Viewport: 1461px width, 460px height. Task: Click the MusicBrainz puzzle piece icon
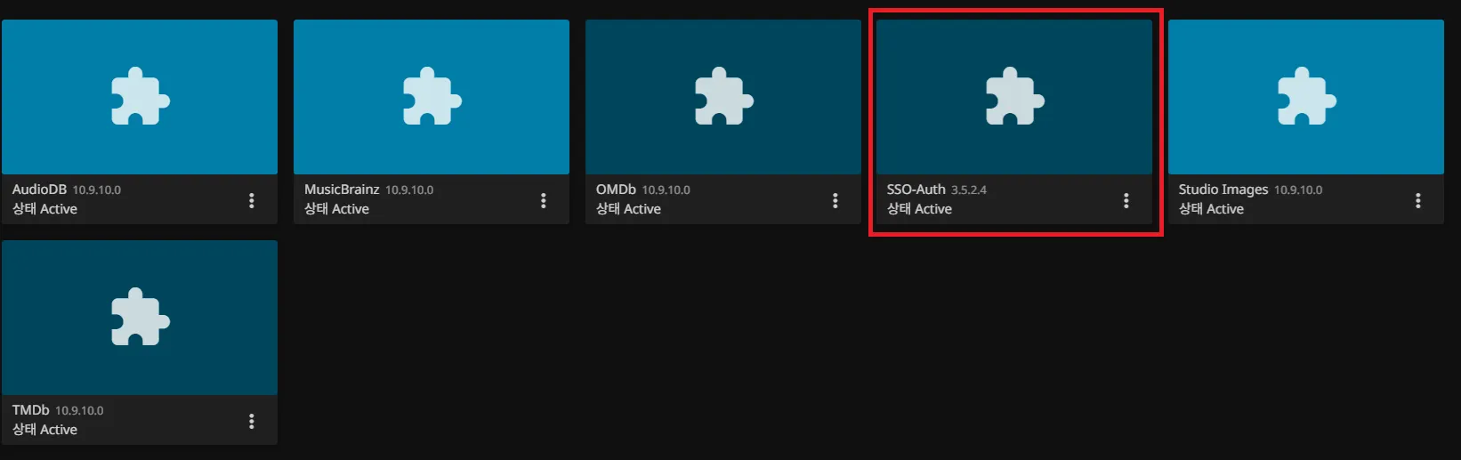point(432,96)
